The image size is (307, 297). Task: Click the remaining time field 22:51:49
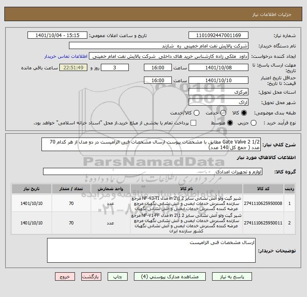coord(73,67)
